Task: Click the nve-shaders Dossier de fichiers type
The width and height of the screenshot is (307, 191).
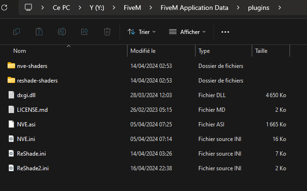Action: point(221,66)
